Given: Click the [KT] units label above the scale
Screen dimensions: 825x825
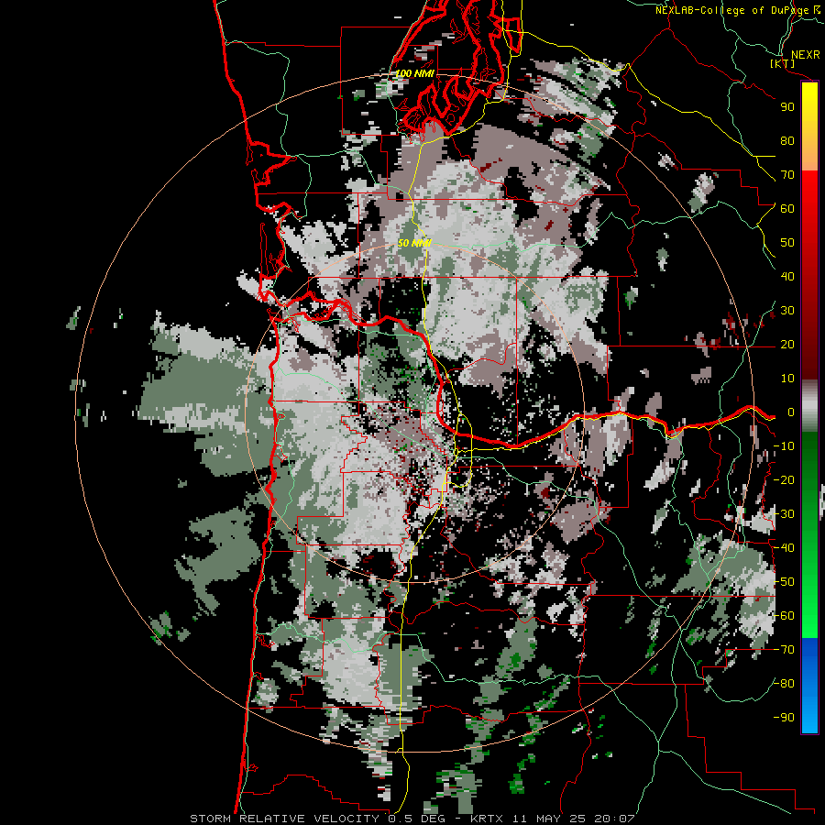Looking at the screenshot, I should click(783, 63).
